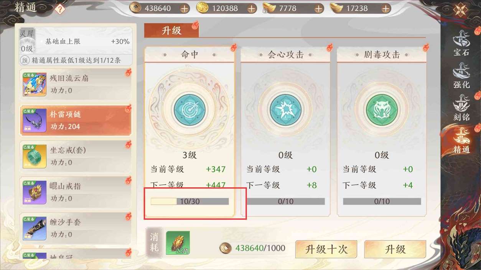Screen dimensions: 481x270
Task: Add gold coins with plus button
Action: click(252, 8)
